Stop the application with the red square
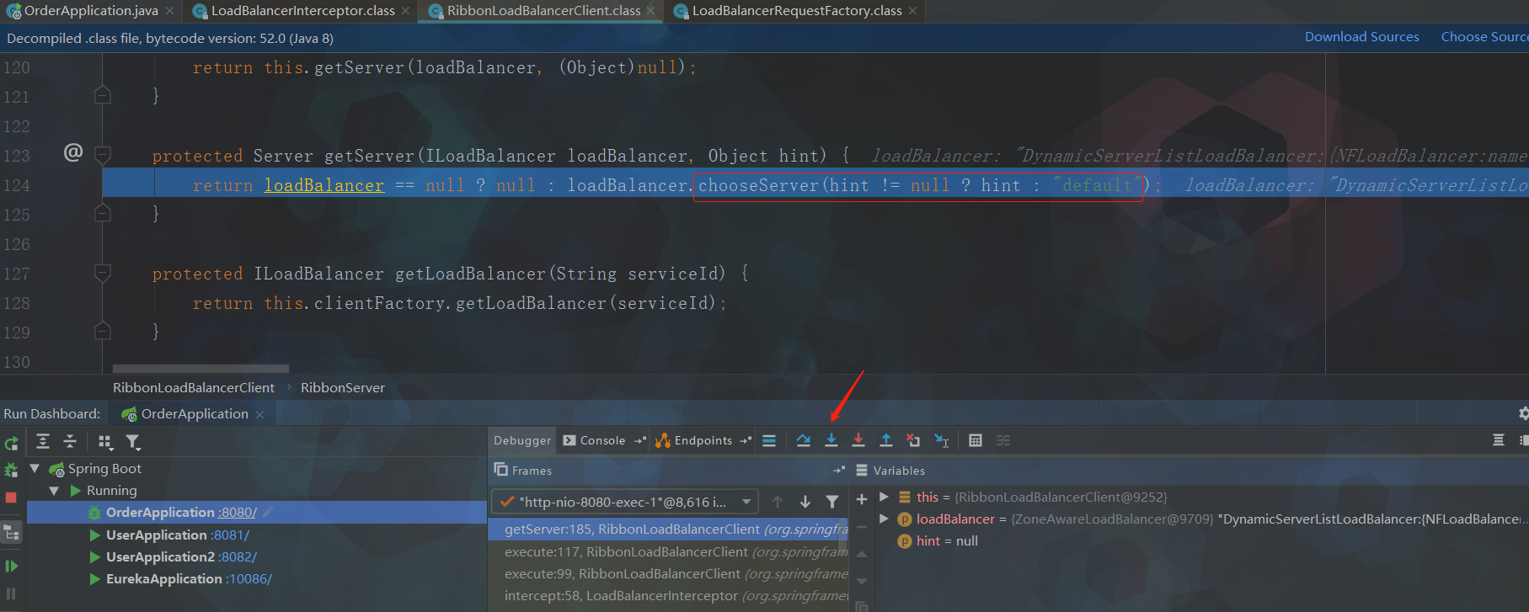Screen dimensions: 1529x612 (x=11, y=498)
